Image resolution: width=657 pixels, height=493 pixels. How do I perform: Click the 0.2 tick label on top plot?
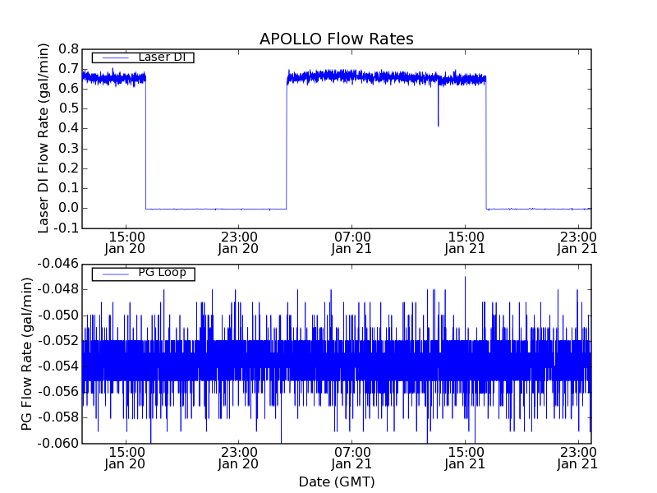[68, 168]
